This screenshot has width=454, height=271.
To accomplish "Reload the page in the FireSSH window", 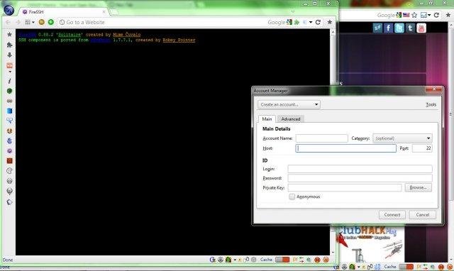I will coord(318,22).
